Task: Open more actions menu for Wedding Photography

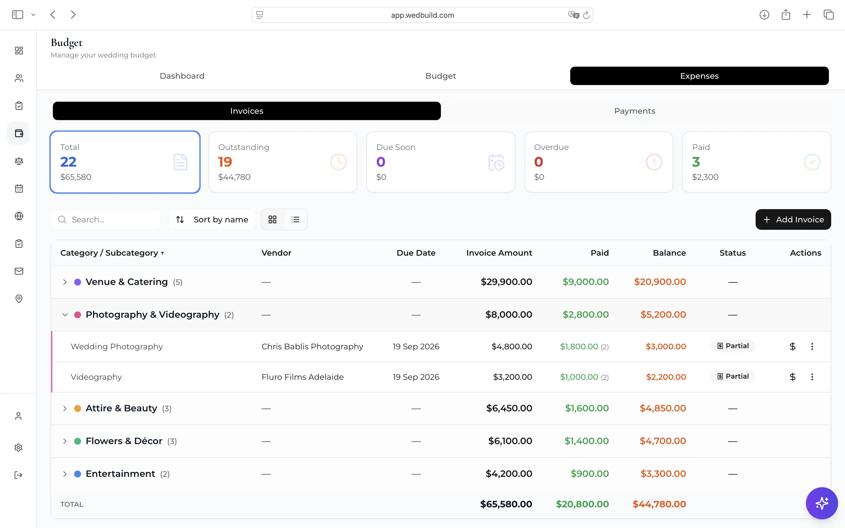Action: coord(812,346)
